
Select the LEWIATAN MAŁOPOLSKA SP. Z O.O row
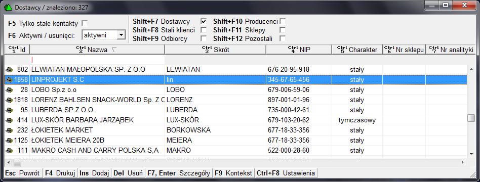tap(236, 70)
